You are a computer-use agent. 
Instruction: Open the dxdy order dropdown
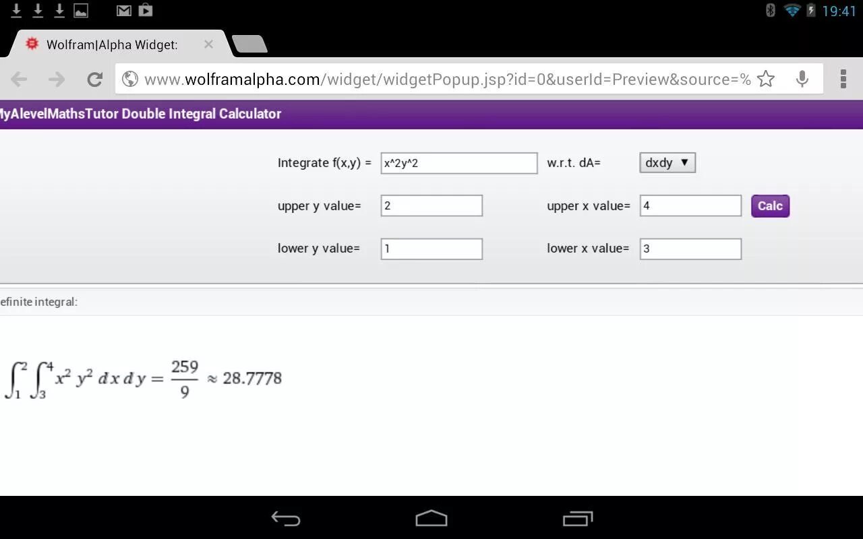(x=667, y=162)
